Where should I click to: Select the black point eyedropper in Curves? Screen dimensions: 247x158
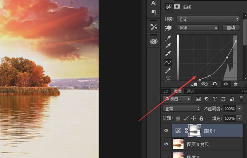pos(168,38)
